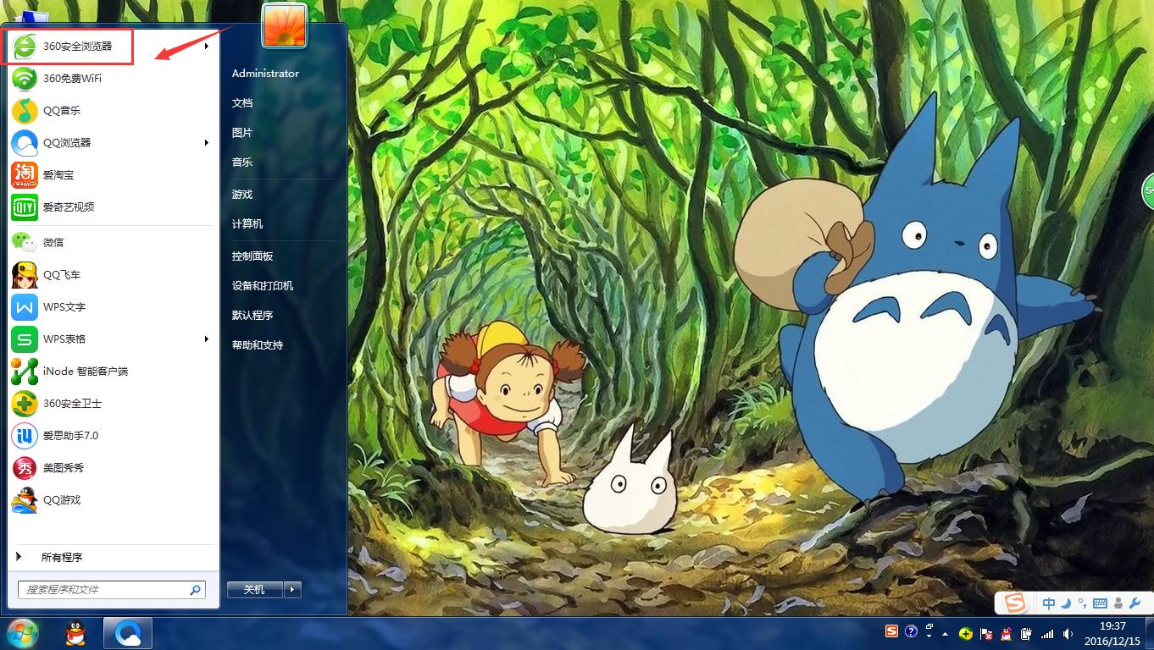The image size is (1154, 650).
Task: Open 文档 (Documents)
Action: pos(242,103)
